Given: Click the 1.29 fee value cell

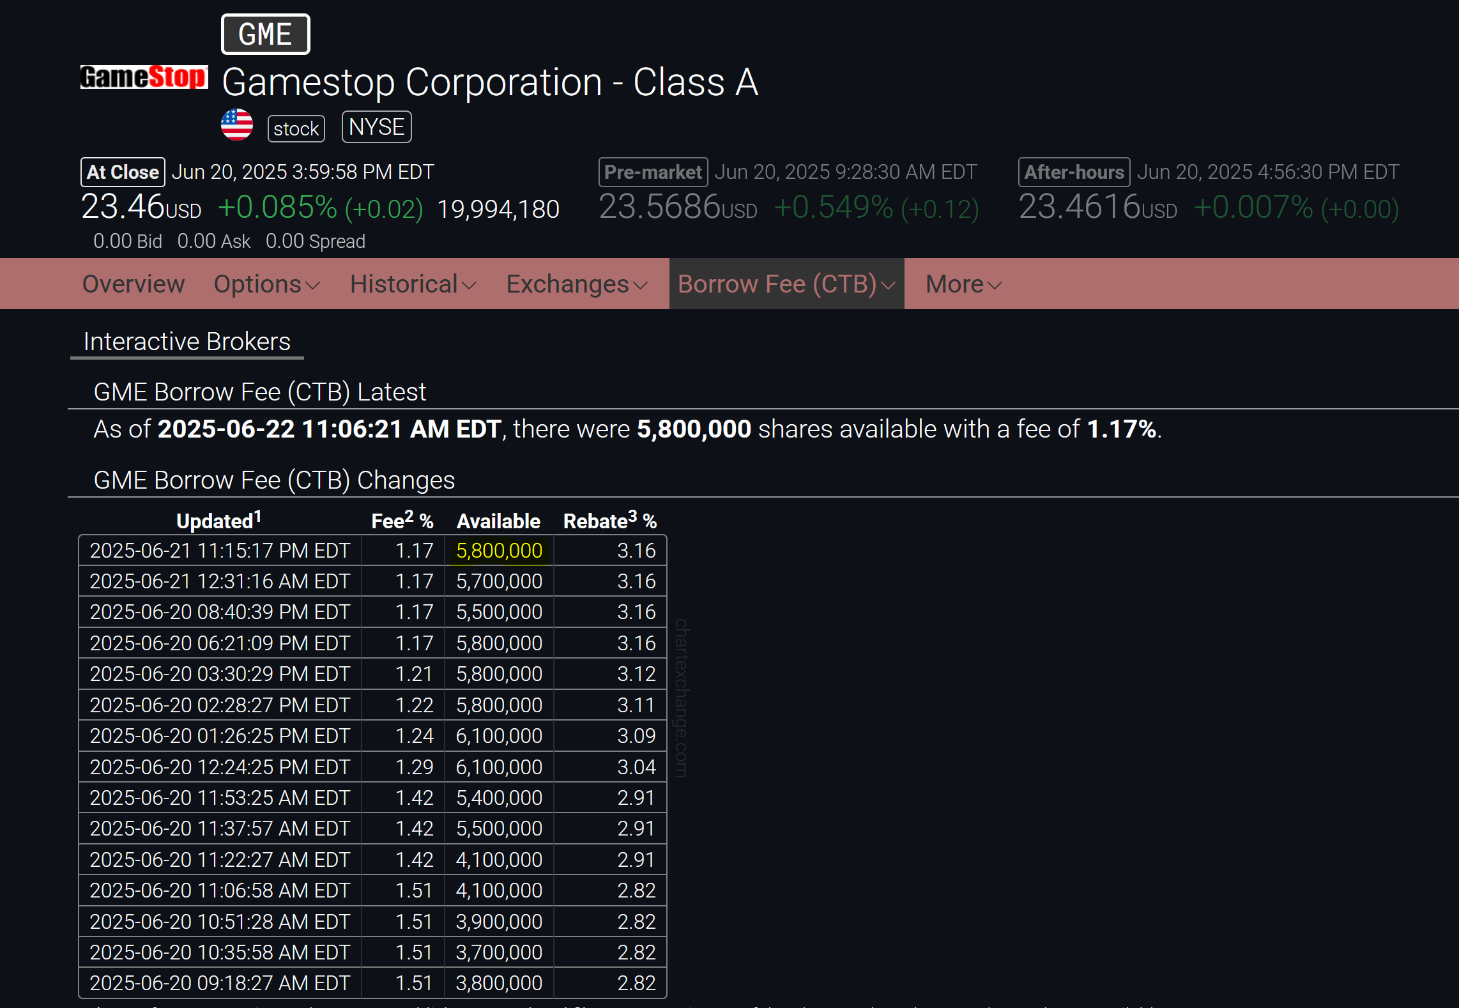Looking at the screenshot, I should [403, 767].
